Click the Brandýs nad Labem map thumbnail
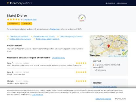 click(109, 46)
